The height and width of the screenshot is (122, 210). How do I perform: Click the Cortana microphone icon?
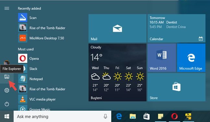coord(105,116)
